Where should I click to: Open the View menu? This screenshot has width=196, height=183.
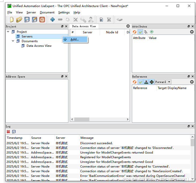click(19, 13)
